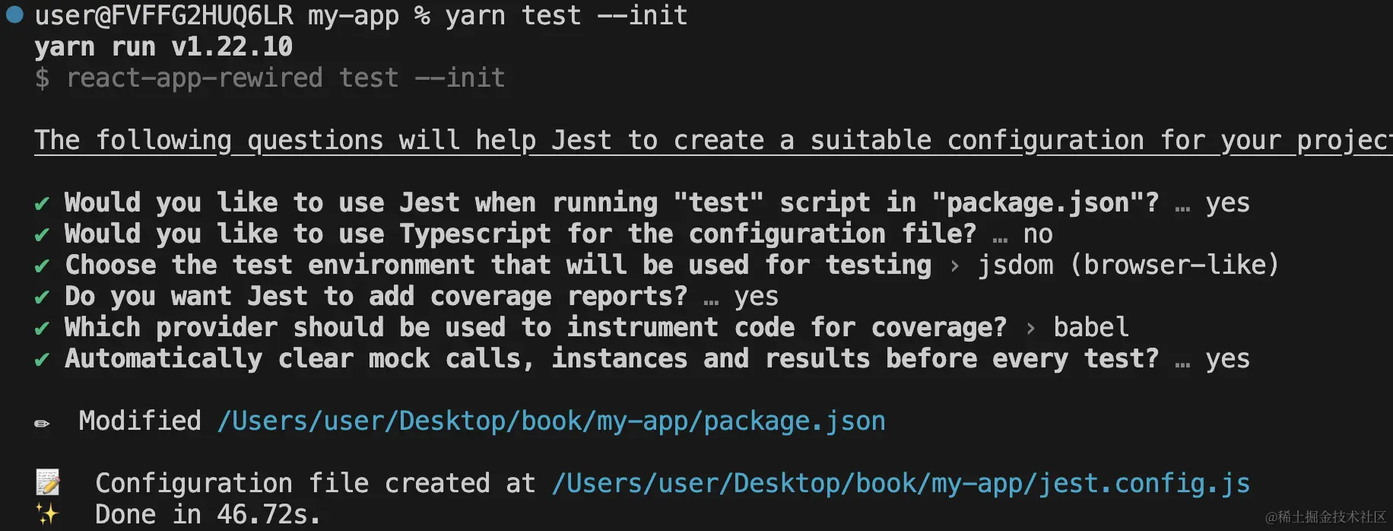Click the checkmark beside the test environment line
1393x531 pixels.
point(42,266)
